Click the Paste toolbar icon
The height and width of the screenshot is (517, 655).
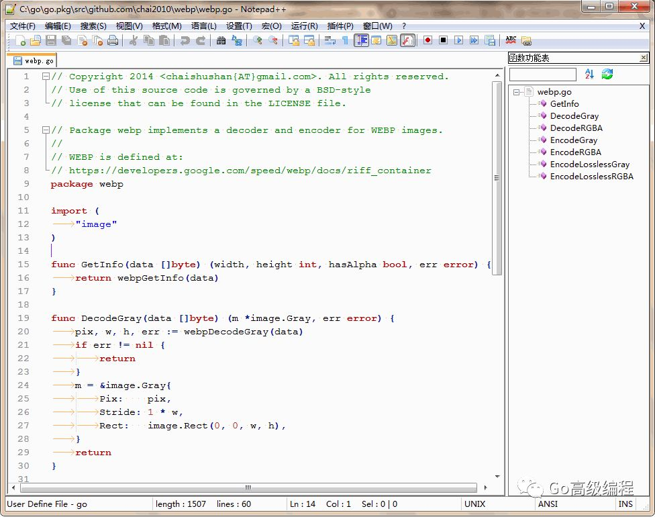click(x=164, y=40)
